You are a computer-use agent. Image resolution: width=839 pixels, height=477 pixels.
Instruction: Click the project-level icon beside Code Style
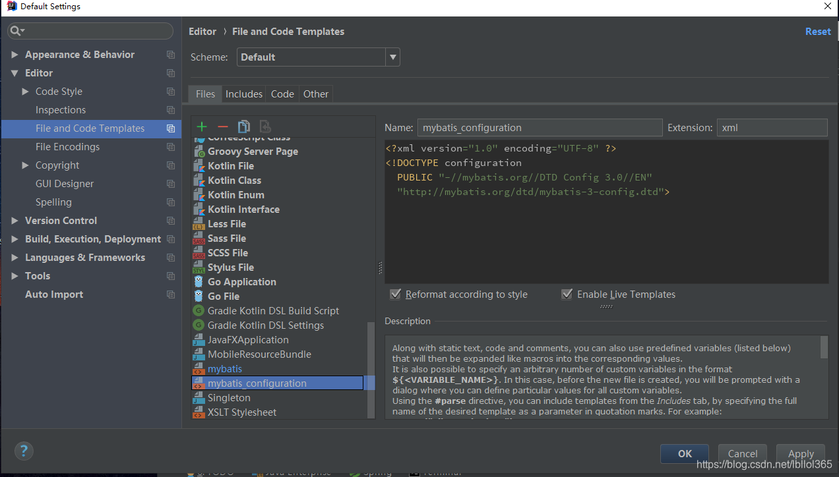pos(171,92)
